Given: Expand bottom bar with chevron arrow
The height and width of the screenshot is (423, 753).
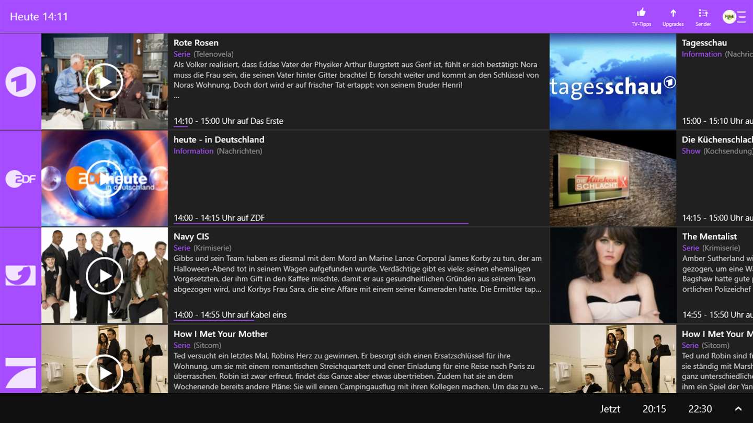Looking at the screenshot, I should 738,409.
